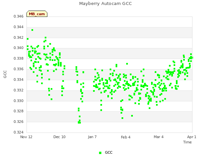Screen dimensions: 212x159
Task: Click the 0.344 y-axis value
Action: (x=19, y=27)
